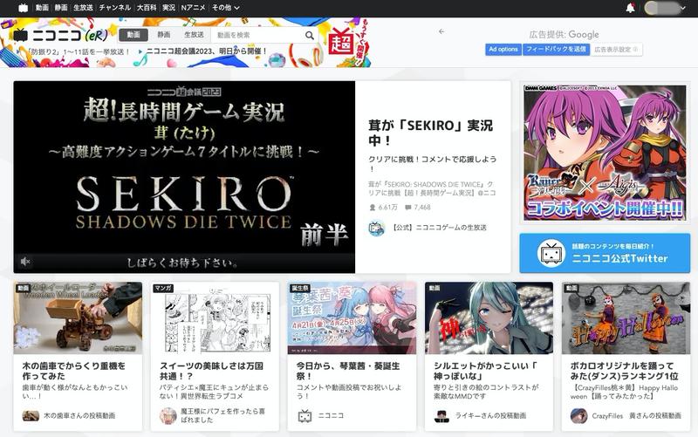Click the comment count icon 7,468
Screen dimensions: 698x437
(x=407, y=208)
